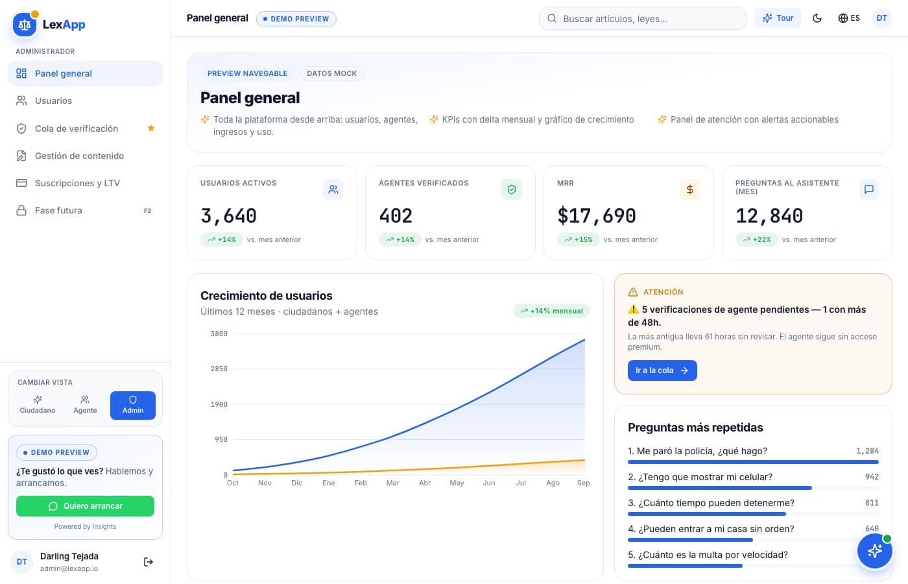The width and height of the screenshot is (908, 584).
Task: Open Panel general in sidebar
Action: point(85,73)
